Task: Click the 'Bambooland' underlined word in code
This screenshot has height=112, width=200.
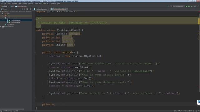Action: [141, 71]
